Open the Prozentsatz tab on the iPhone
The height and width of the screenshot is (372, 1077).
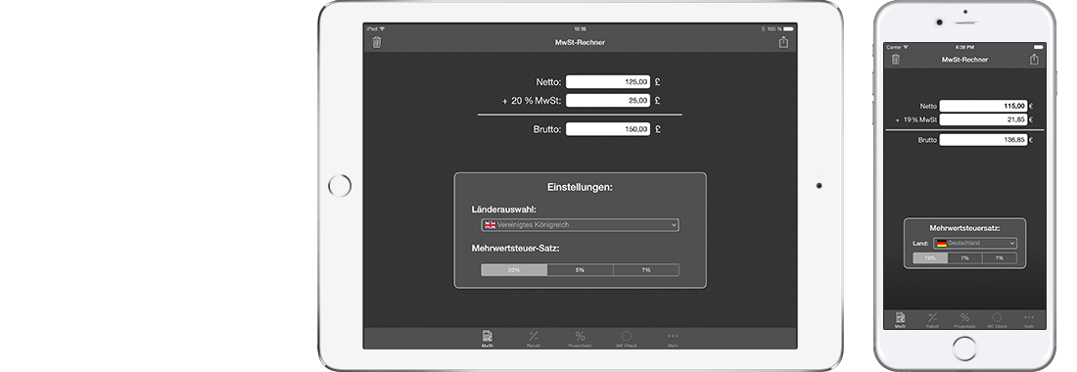point(964,320)
